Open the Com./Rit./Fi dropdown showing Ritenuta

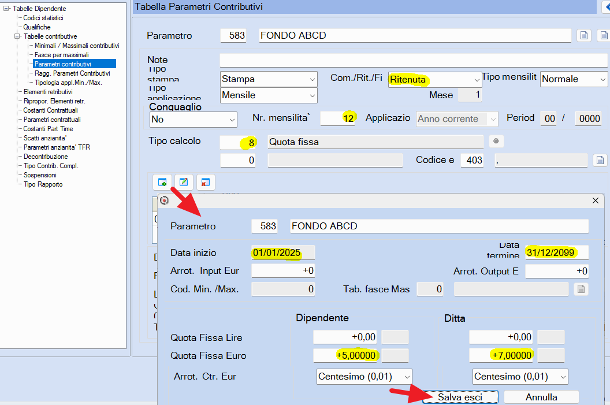435,79
